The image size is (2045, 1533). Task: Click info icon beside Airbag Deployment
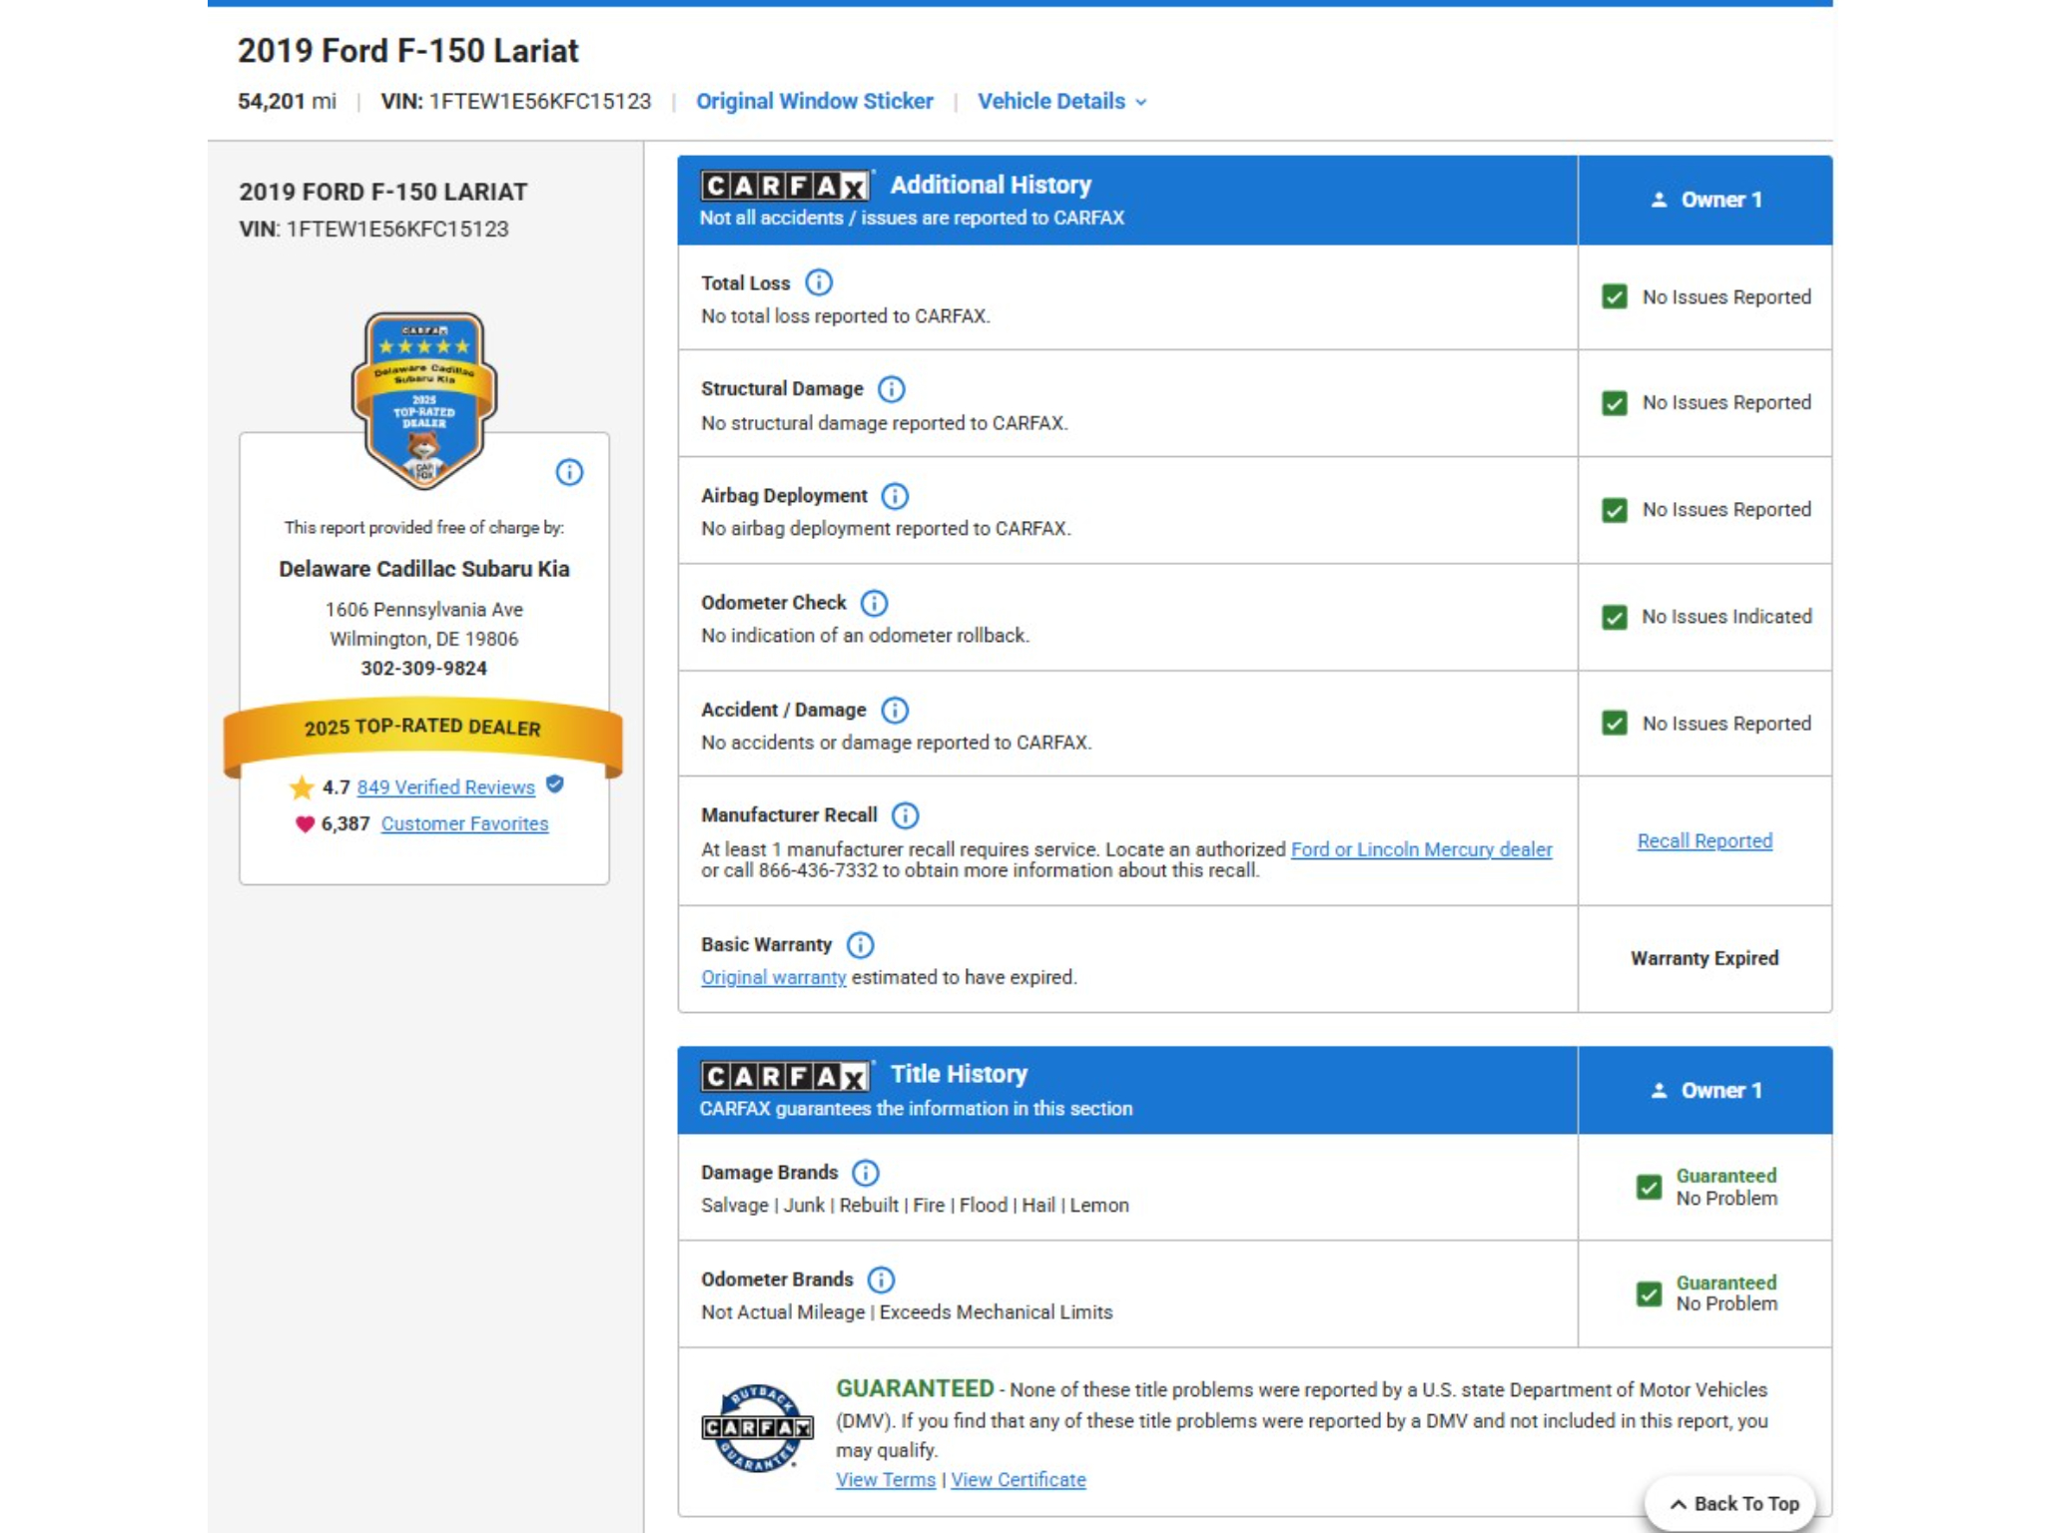point(895,496)
